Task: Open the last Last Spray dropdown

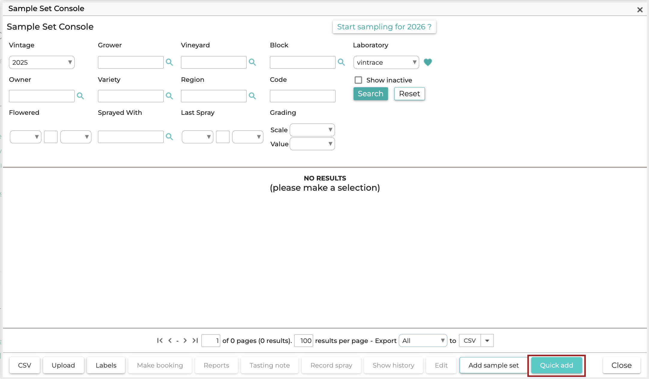Action: pos(248,137)
